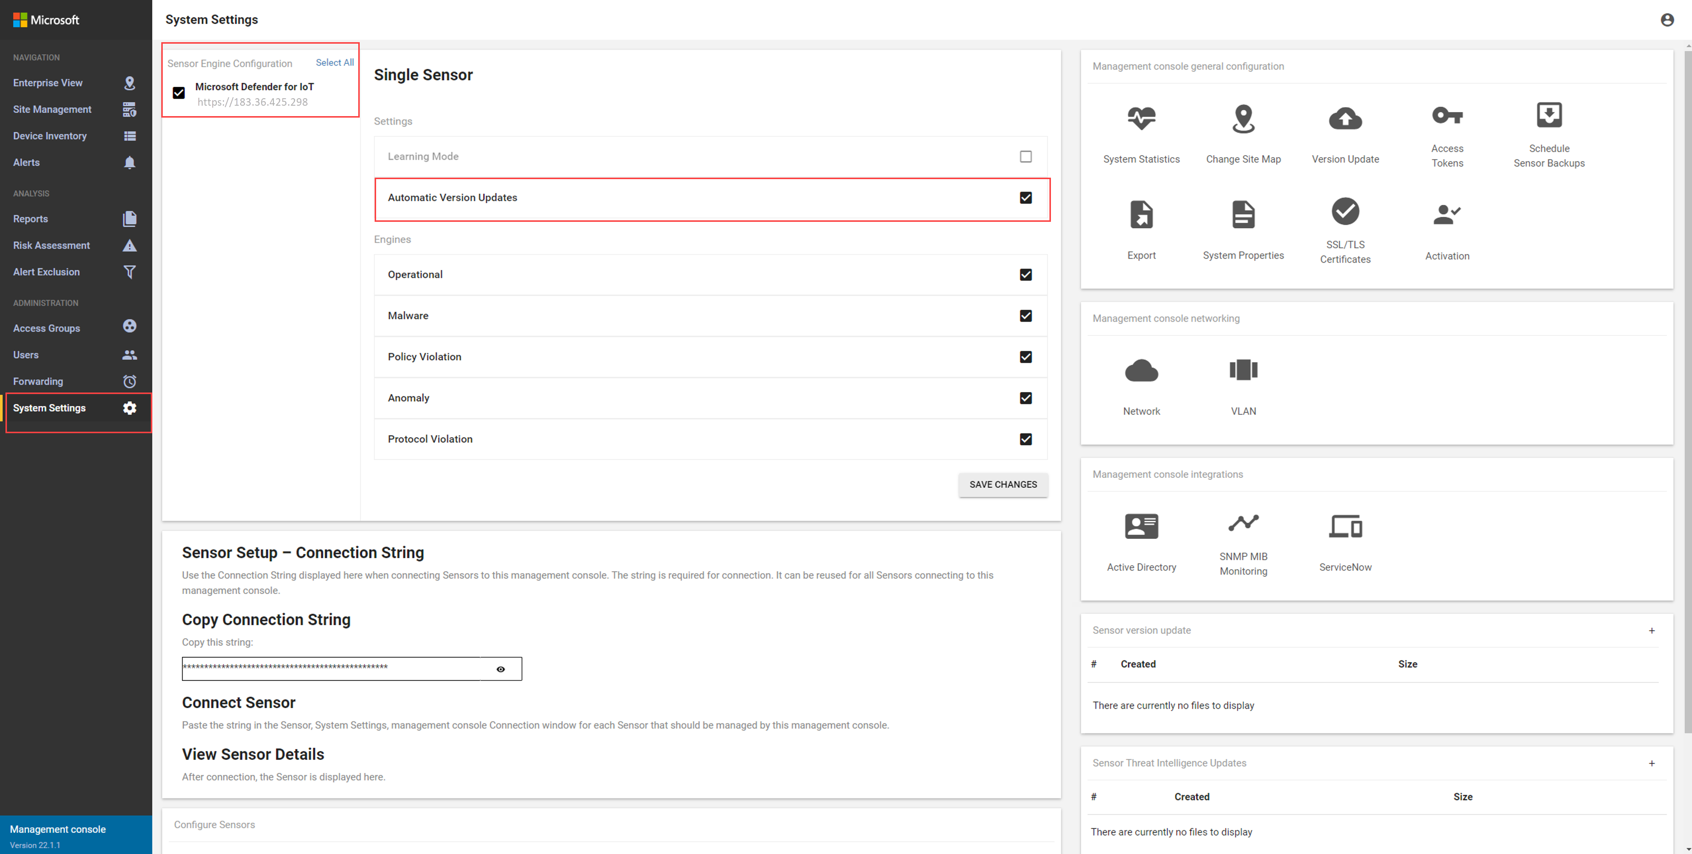
Task: Open System Statistics icon
Action: click(1141, 119)
